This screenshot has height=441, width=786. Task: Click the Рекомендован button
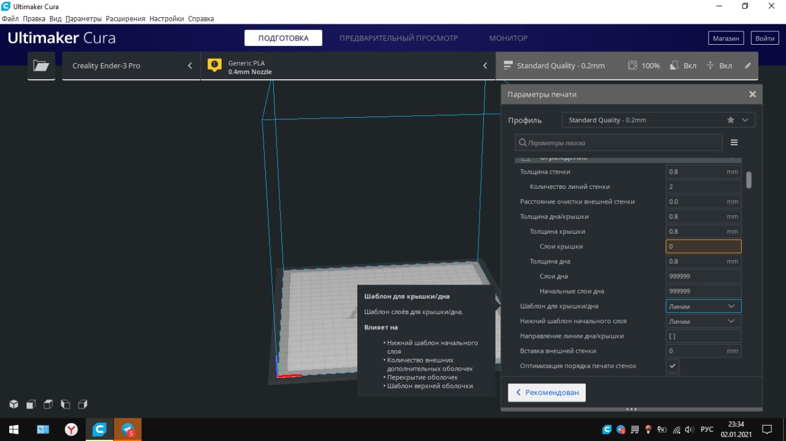pos(547,393)
